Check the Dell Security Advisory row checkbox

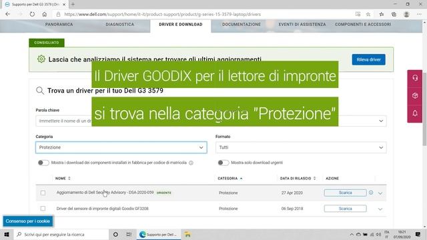coord(43,193)
